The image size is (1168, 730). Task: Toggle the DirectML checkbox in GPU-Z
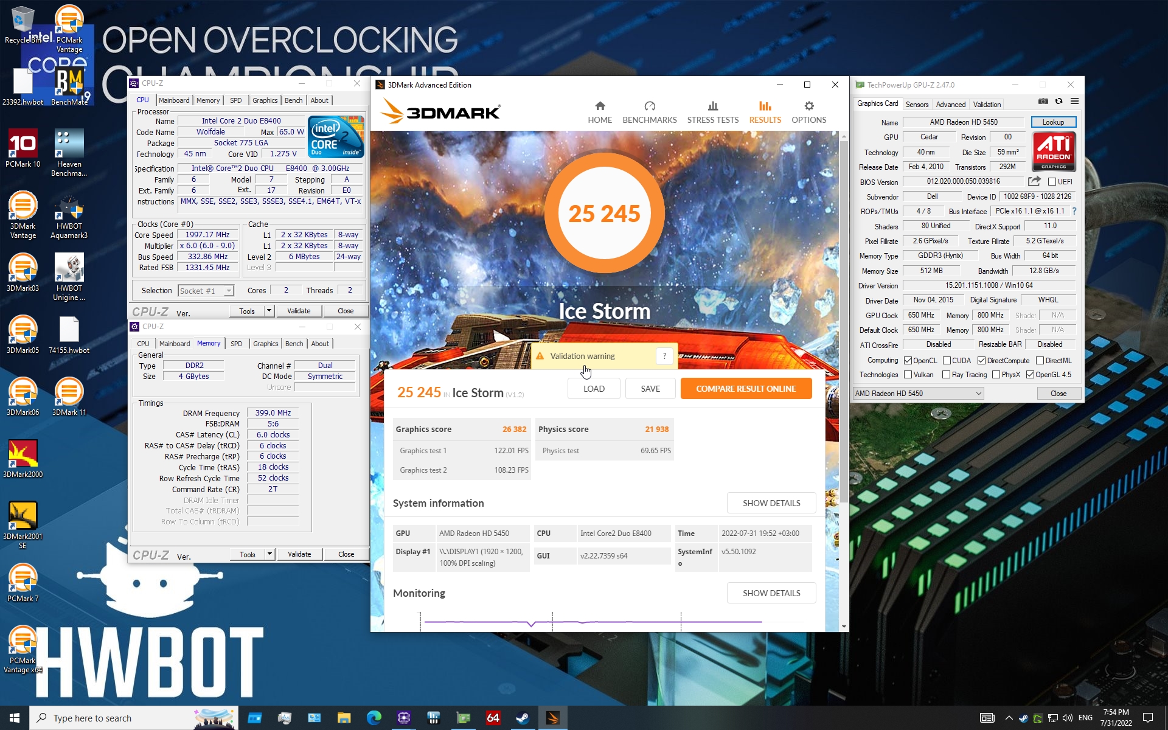(x=1040, y=361)
